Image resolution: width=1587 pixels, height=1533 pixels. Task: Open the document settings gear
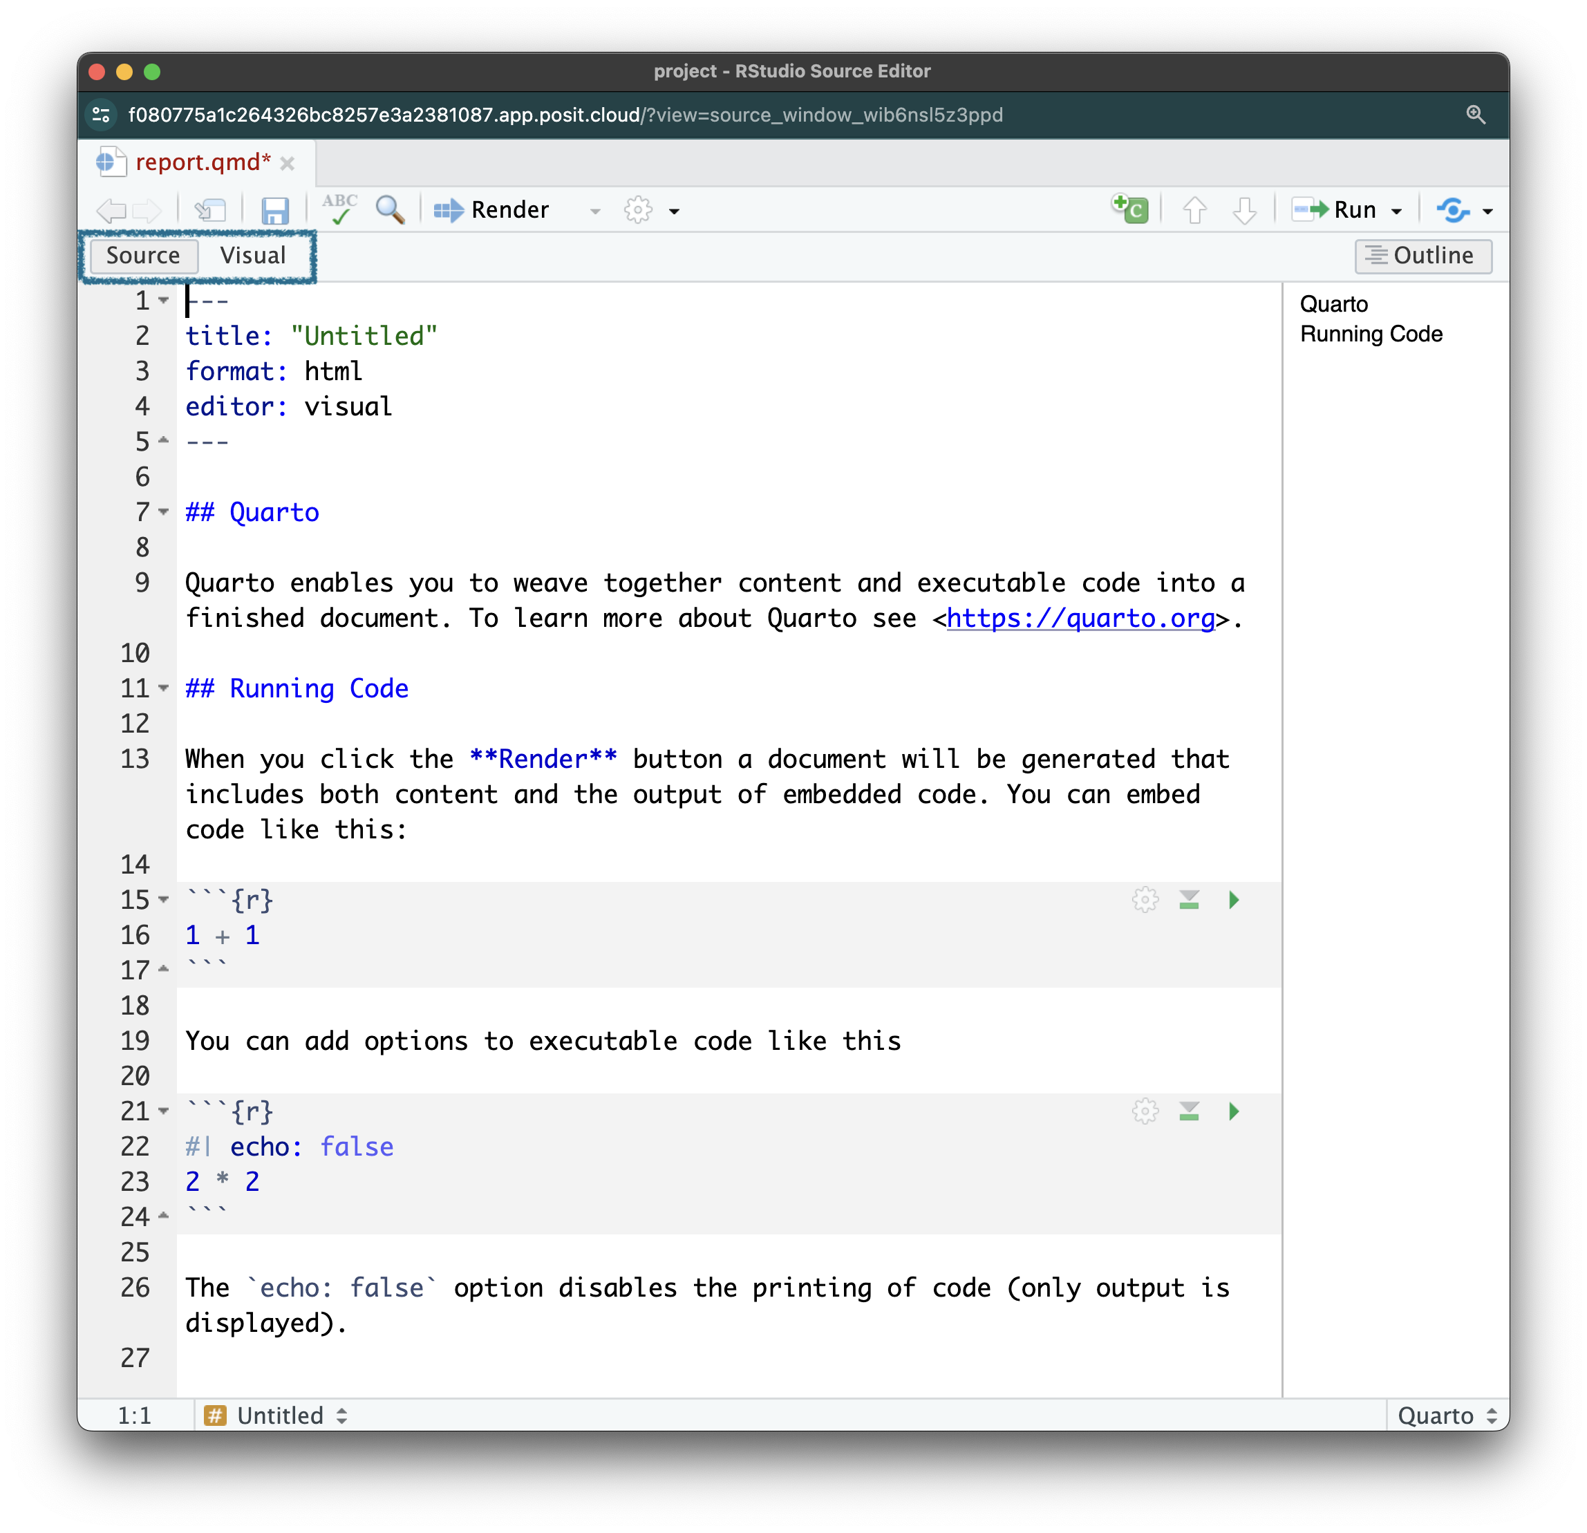click(638, 211)
